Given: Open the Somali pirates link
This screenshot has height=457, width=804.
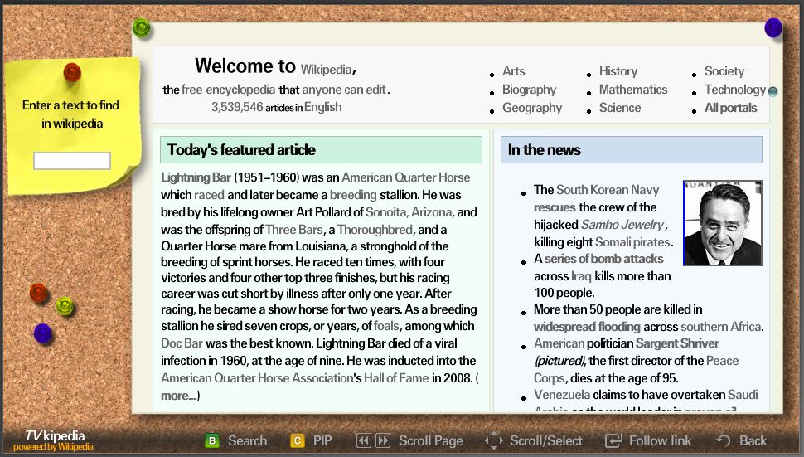Looking at the screenshot, I should coord(632,242).
